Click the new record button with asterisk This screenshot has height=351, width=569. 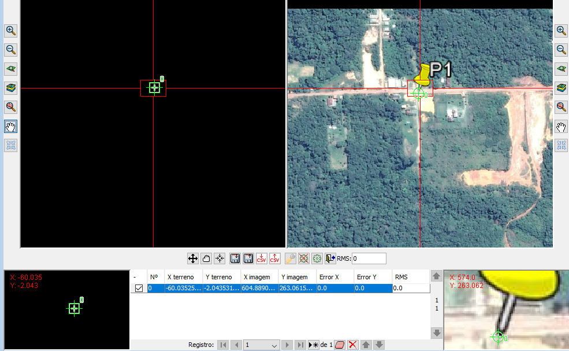tap(314, 345)
